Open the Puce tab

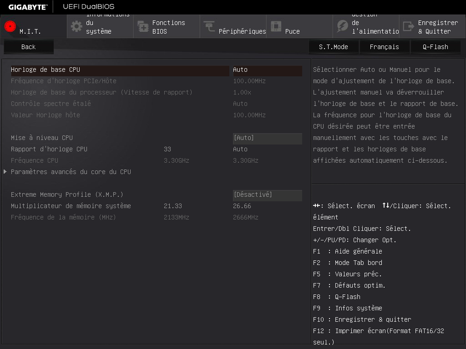pos(299,26)
